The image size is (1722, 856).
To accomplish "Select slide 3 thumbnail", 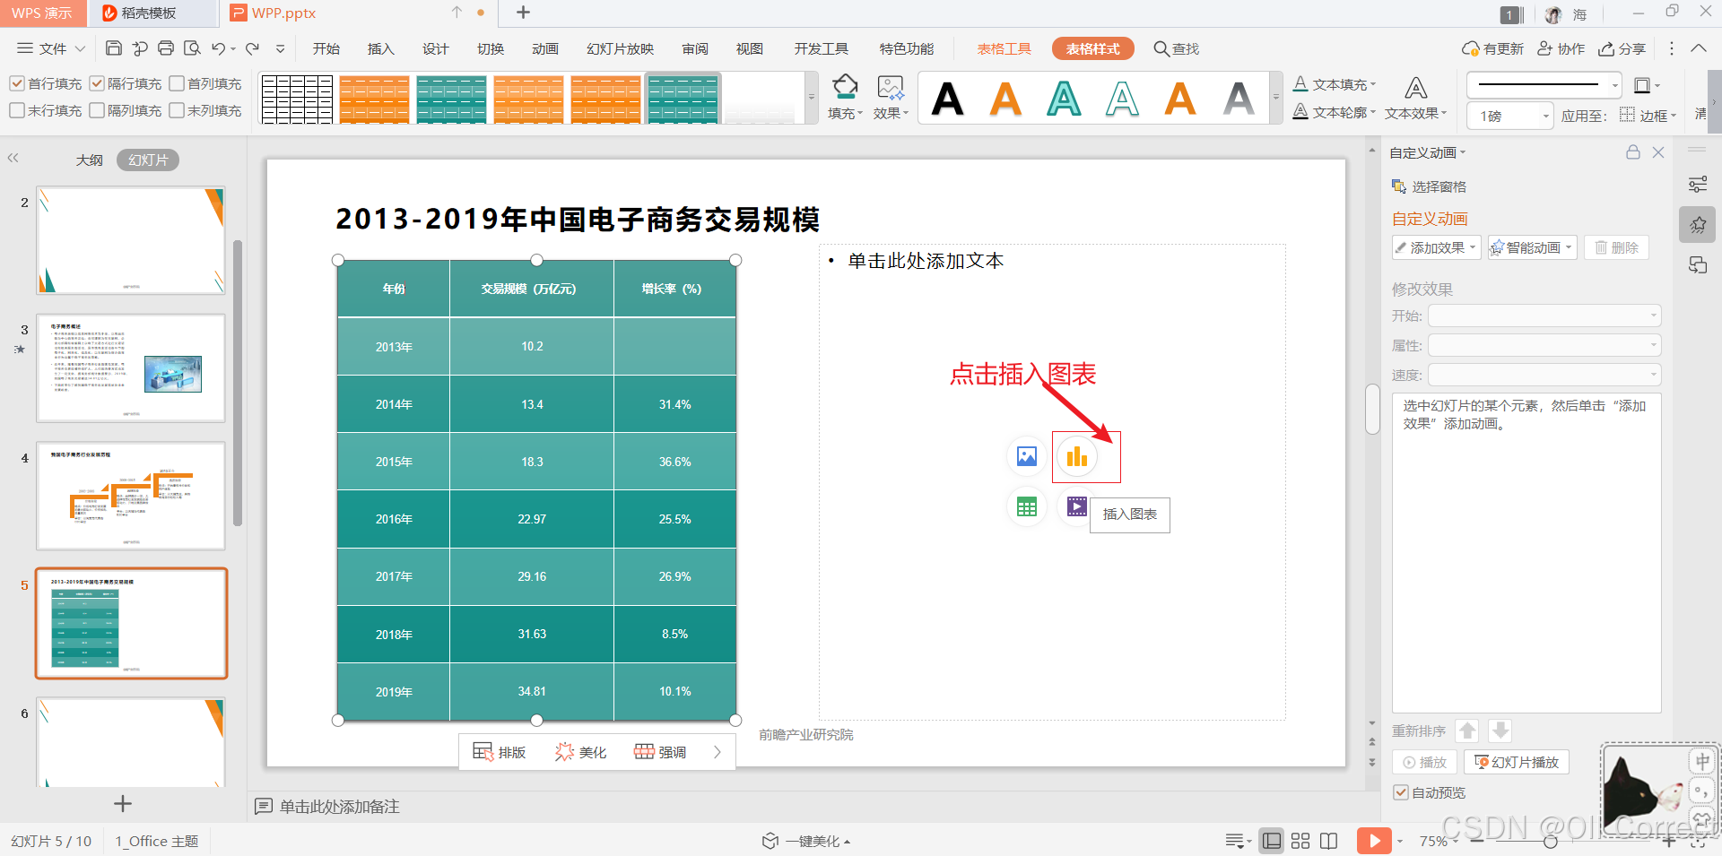I will (x=131, y=367).
